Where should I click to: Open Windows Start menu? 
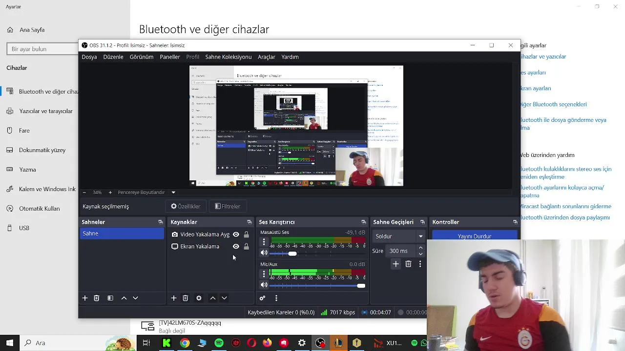point(9,343)
